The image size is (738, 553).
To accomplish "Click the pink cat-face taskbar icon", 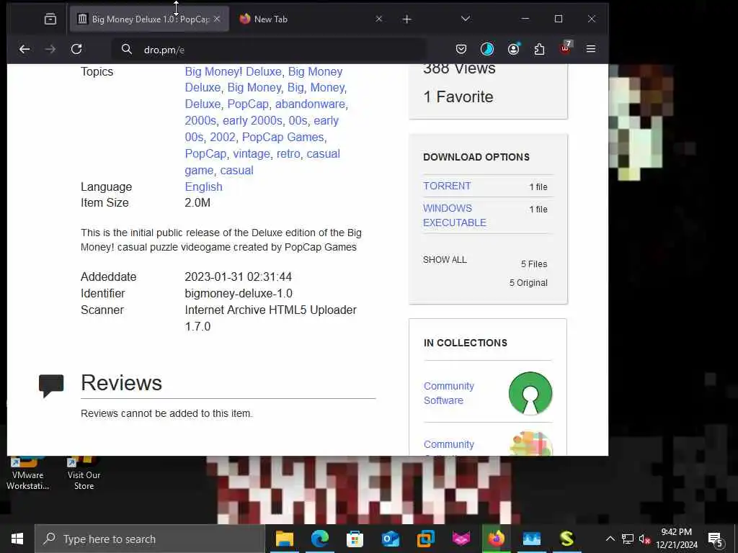I will 461,539.
